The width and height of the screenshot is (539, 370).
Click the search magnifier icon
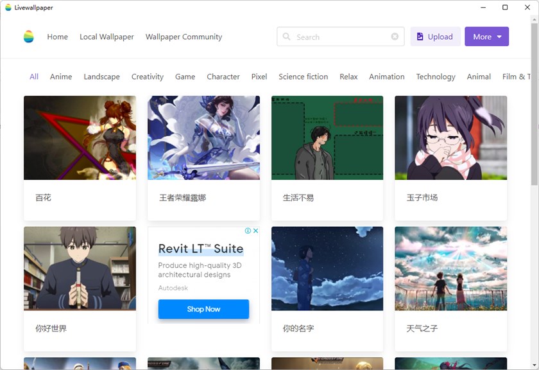(x=286, y=37)
